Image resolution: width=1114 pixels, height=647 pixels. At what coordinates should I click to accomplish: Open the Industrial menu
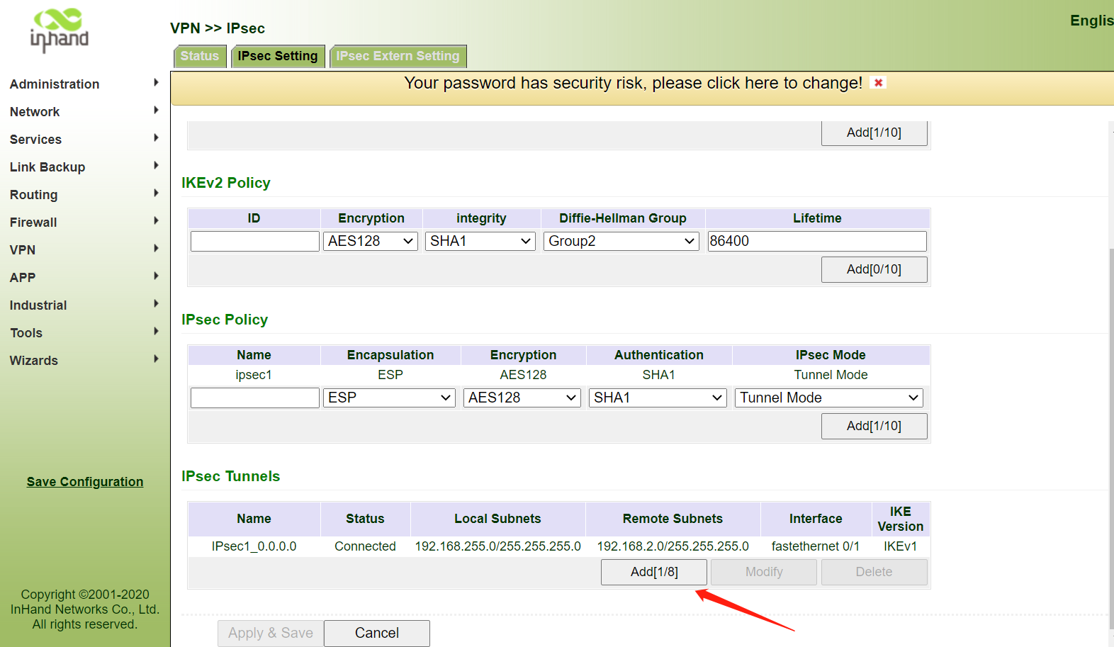(x=38, y=305)
